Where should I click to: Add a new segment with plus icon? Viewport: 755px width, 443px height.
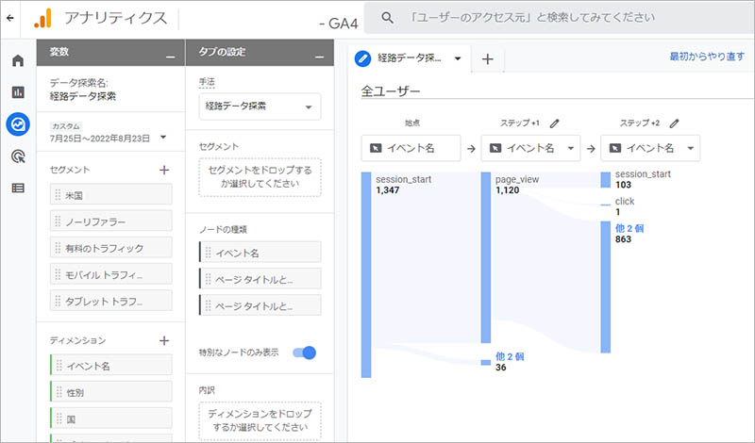163,170
